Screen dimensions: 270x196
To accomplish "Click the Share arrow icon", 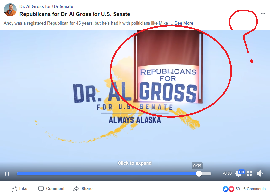I will click(76, 189).
